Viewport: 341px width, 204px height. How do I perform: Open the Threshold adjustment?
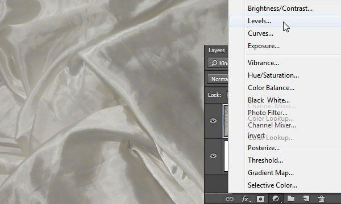point(265,160)
